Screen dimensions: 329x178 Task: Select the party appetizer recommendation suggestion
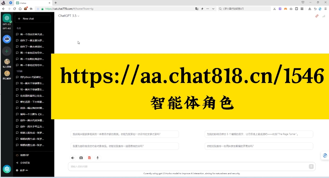click(259, 146)
